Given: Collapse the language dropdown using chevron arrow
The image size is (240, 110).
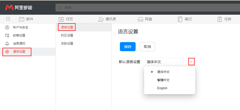Looking at the screenshot, I should pos(191,62).
